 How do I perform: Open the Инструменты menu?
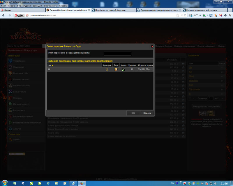coord(50,6)
